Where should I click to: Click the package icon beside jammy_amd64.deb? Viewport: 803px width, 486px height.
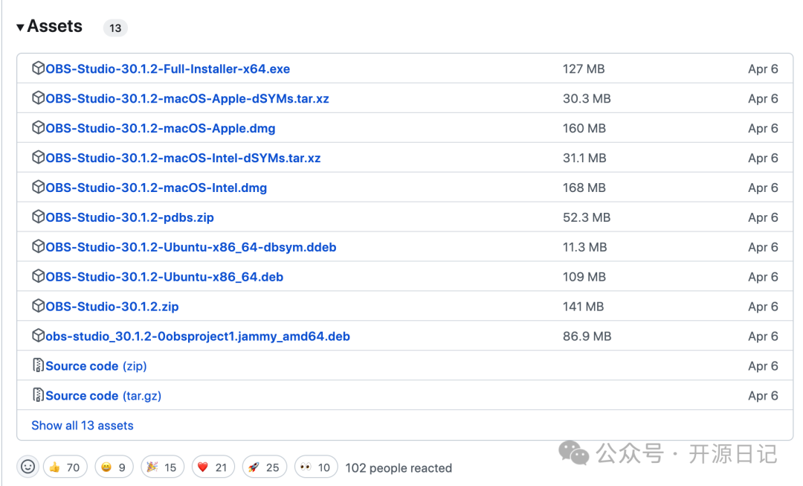39,335
